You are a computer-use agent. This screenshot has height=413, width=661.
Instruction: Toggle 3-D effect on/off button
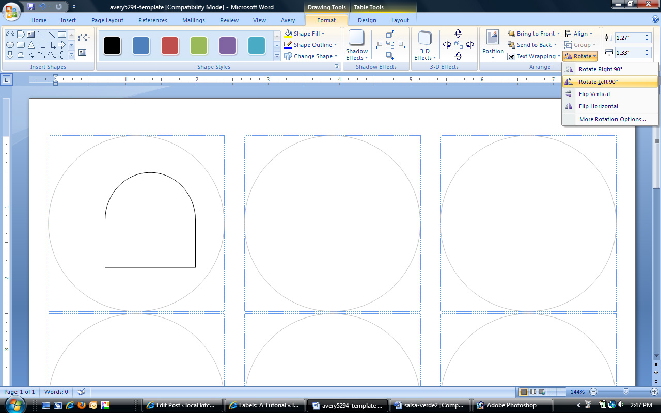coord(458,45)
